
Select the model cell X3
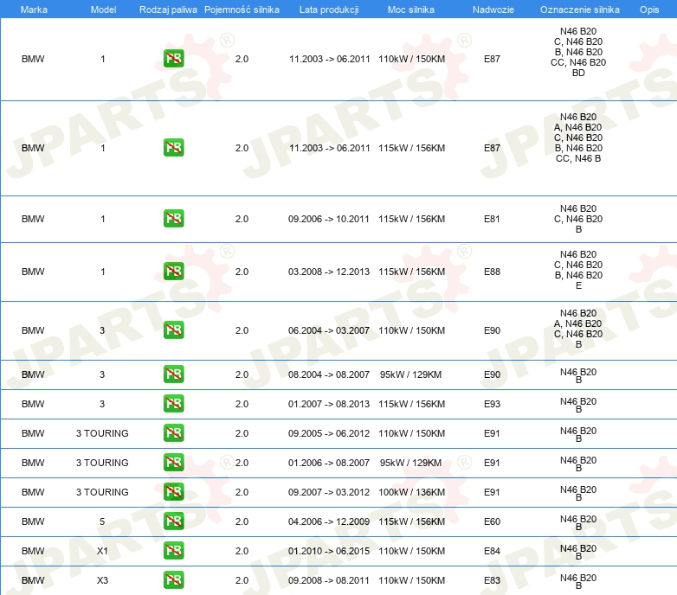pyautogui.click(x=102, y=580)
